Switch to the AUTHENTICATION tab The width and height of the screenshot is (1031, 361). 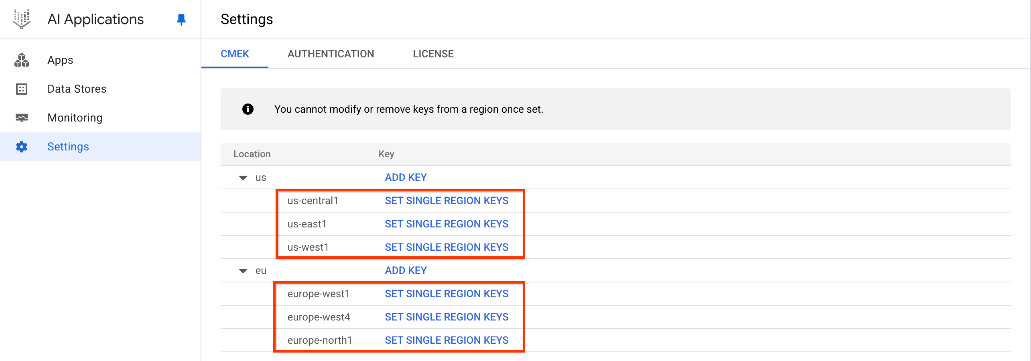coord(331,53)
